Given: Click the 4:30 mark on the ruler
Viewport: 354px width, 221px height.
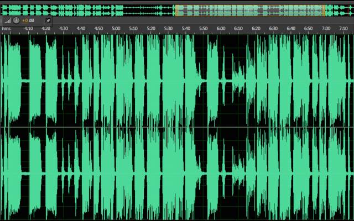Looking at the screenshot, I should (64, 28).
